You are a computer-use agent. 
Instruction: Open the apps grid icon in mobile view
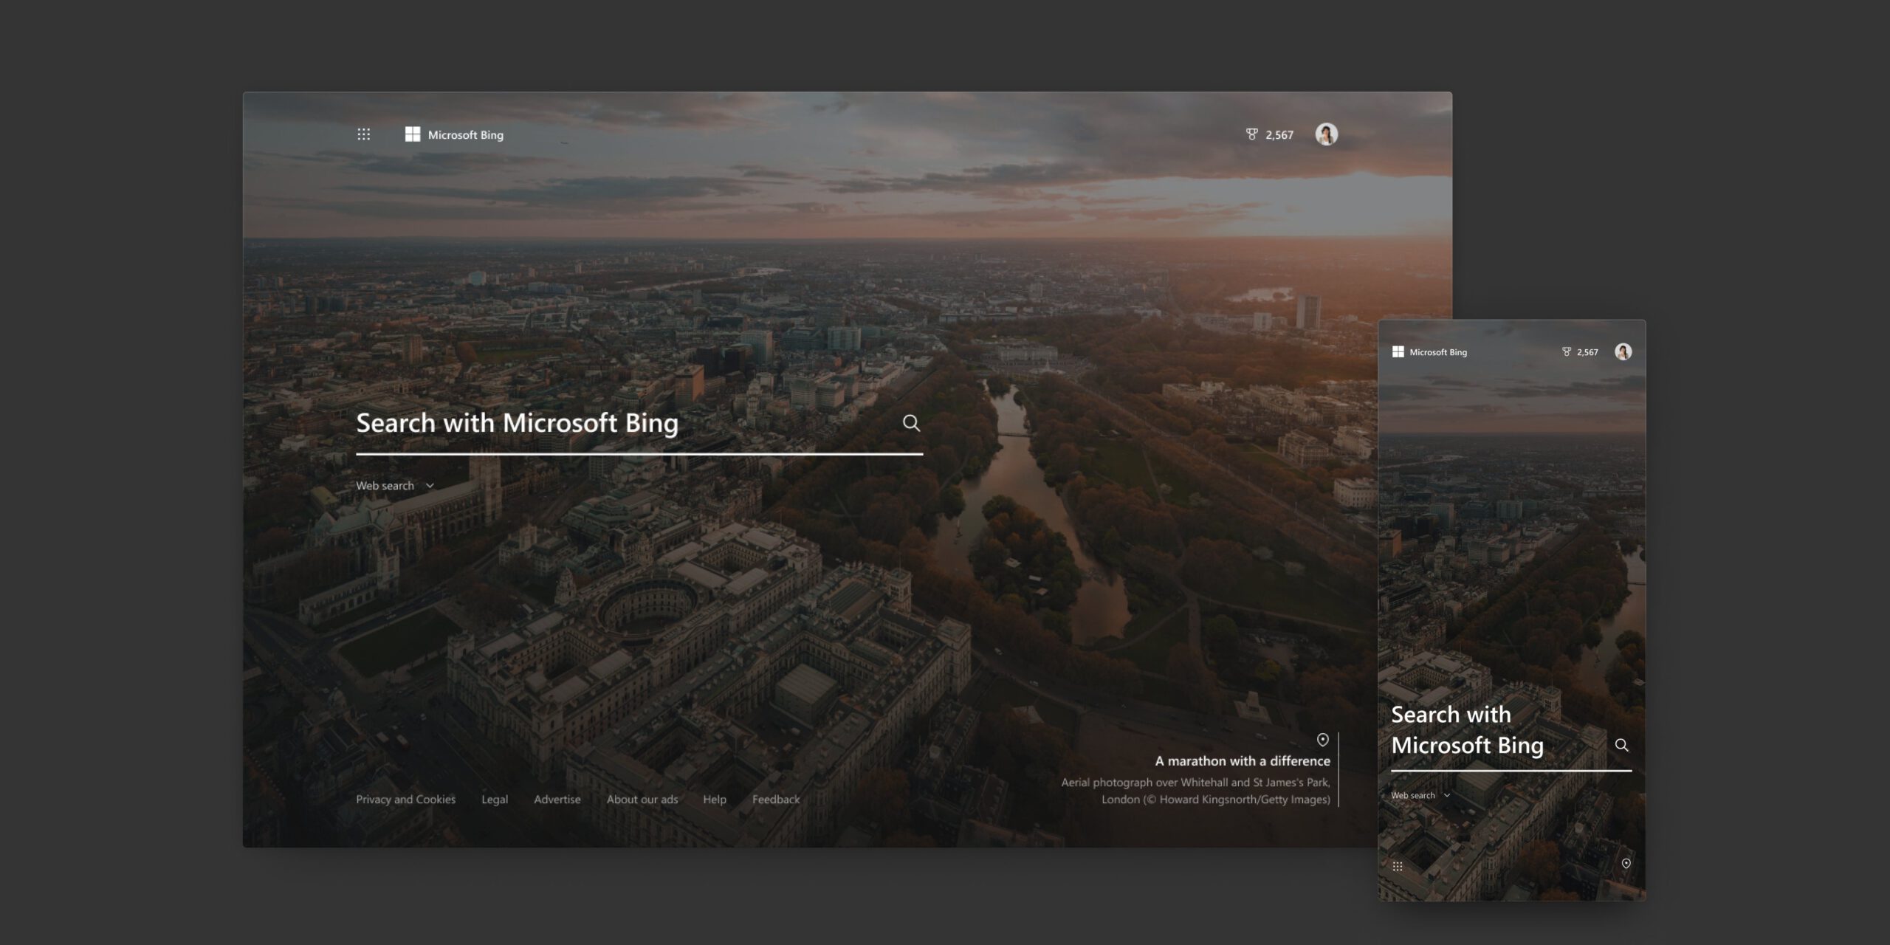[x=1398, y=866]
